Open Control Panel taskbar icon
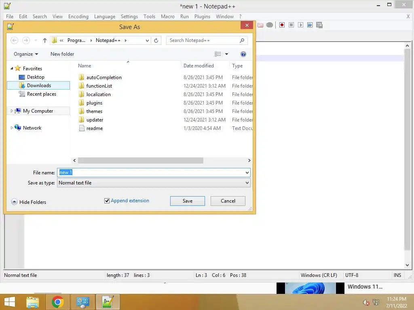This screenshot has height=310, width=414. 82,302
